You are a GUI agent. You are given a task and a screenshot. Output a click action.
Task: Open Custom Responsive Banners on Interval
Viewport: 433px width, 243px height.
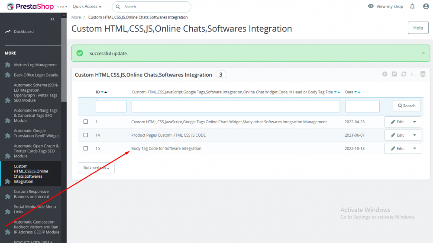[32, 194]
